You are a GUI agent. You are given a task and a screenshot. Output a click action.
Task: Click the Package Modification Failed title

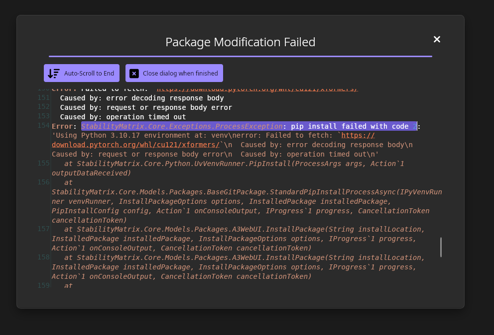[240, 42]
